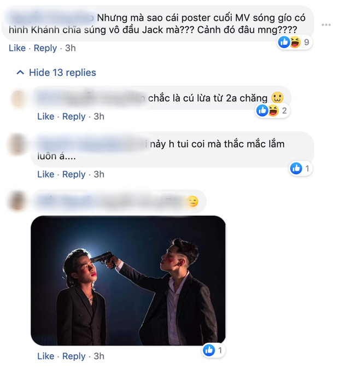
Task: Click the collapse chevron beside Hide replies
Action: pos(20,73)
